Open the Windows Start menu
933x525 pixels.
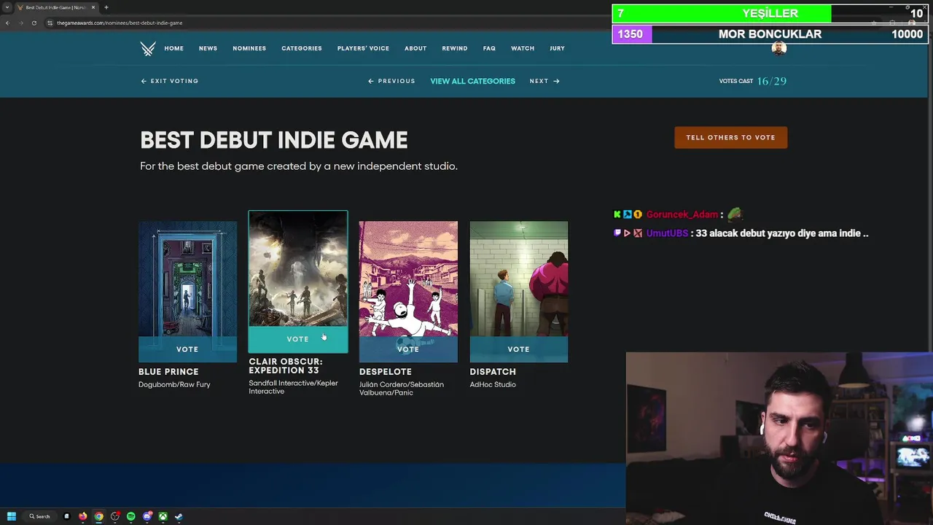pos(12,516)
